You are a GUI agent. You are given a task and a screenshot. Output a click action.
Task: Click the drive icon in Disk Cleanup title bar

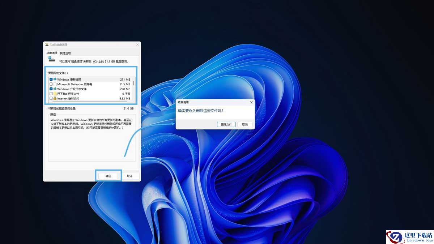click(47, 45)
